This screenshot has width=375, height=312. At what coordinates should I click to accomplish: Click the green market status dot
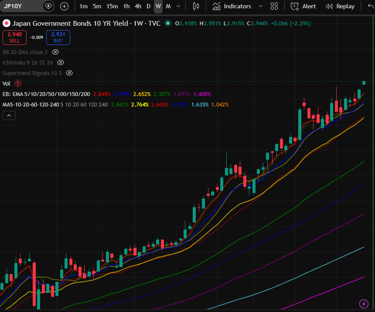pyautogui.click(x=168, y=23)
